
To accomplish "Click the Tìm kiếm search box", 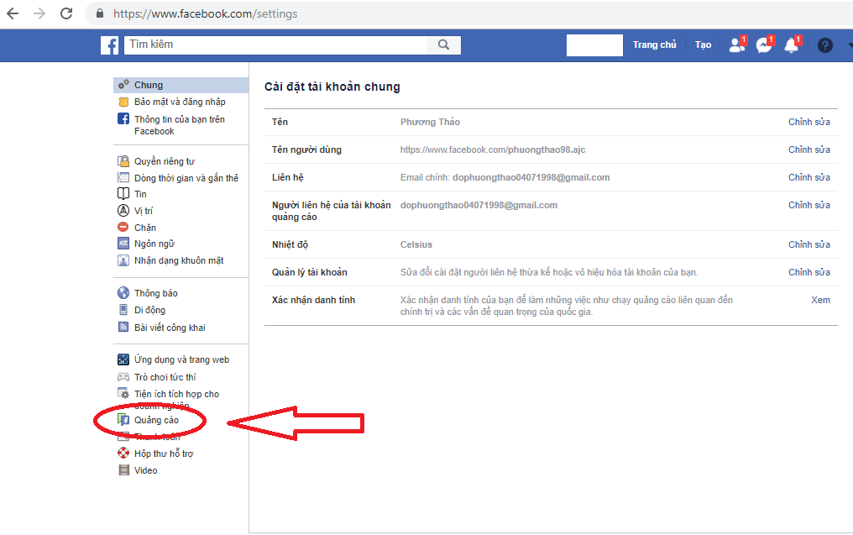I will coord(276,45).
